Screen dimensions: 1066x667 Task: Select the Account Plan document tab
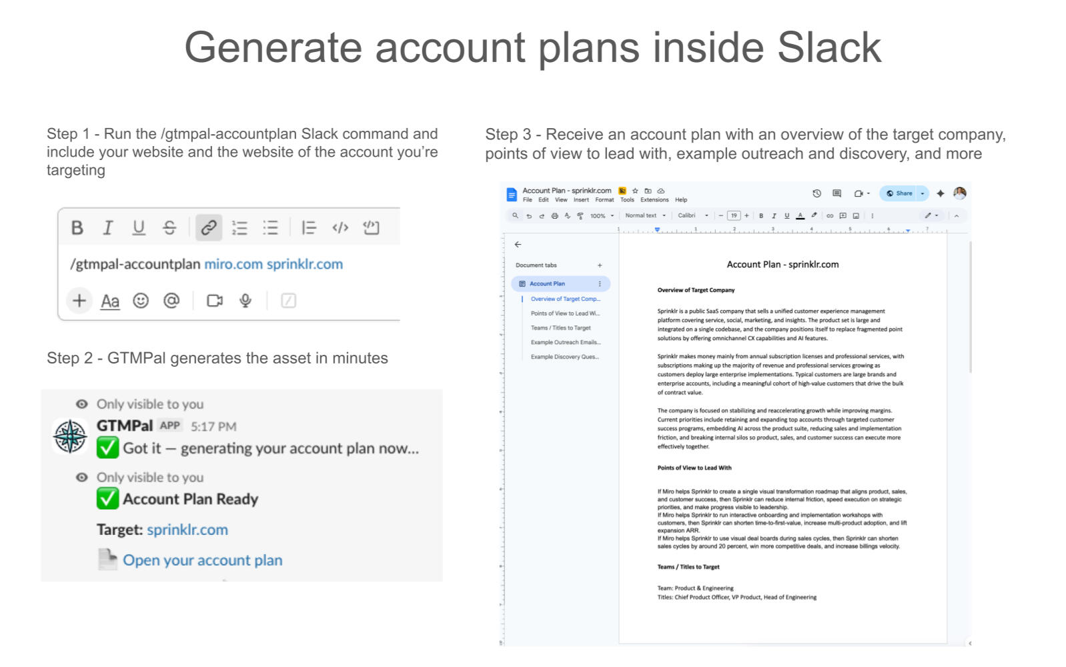tap(547, 283)
